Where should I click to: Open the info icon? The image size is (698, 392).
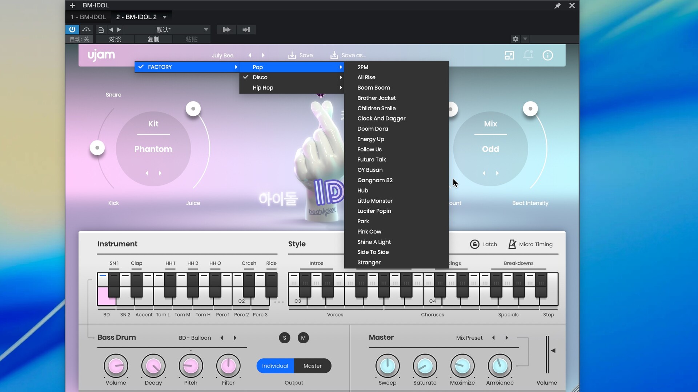547,55
